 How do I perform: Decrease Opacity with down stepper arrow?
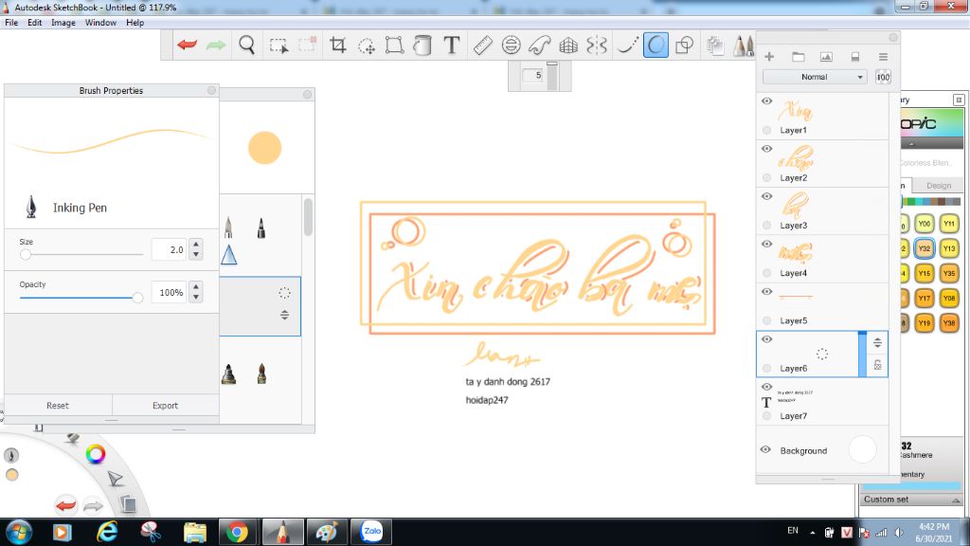click(x=195, y=297)
